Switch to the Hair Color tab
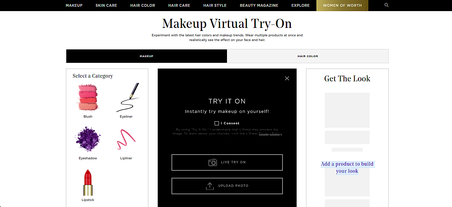The image size is (452, 207). tap(308, 56)
